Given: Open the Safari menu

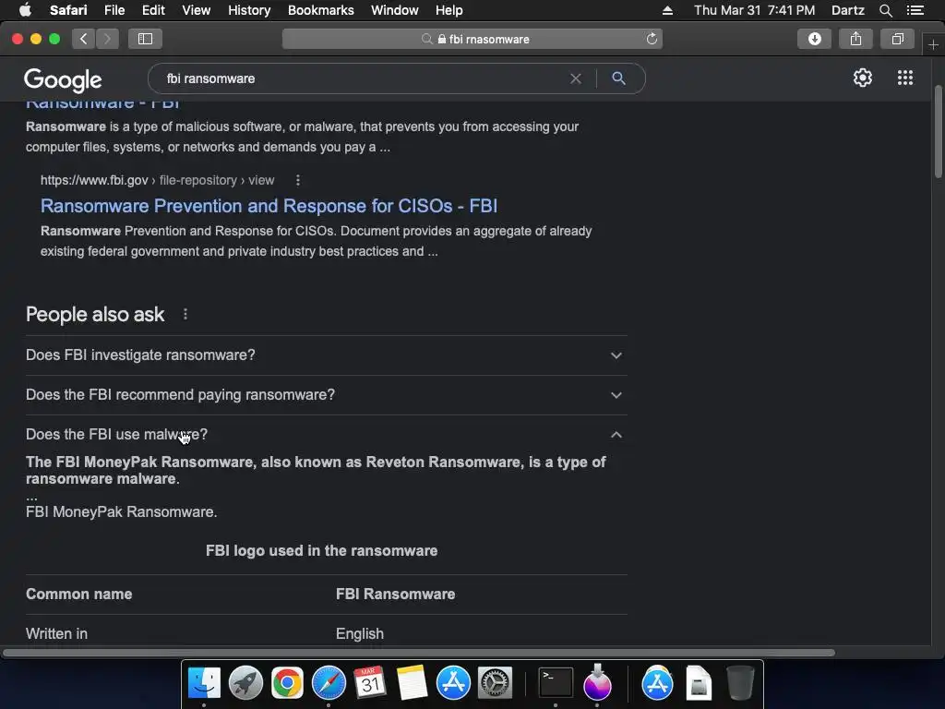Looking at the screenshot, I should point(68,10).
